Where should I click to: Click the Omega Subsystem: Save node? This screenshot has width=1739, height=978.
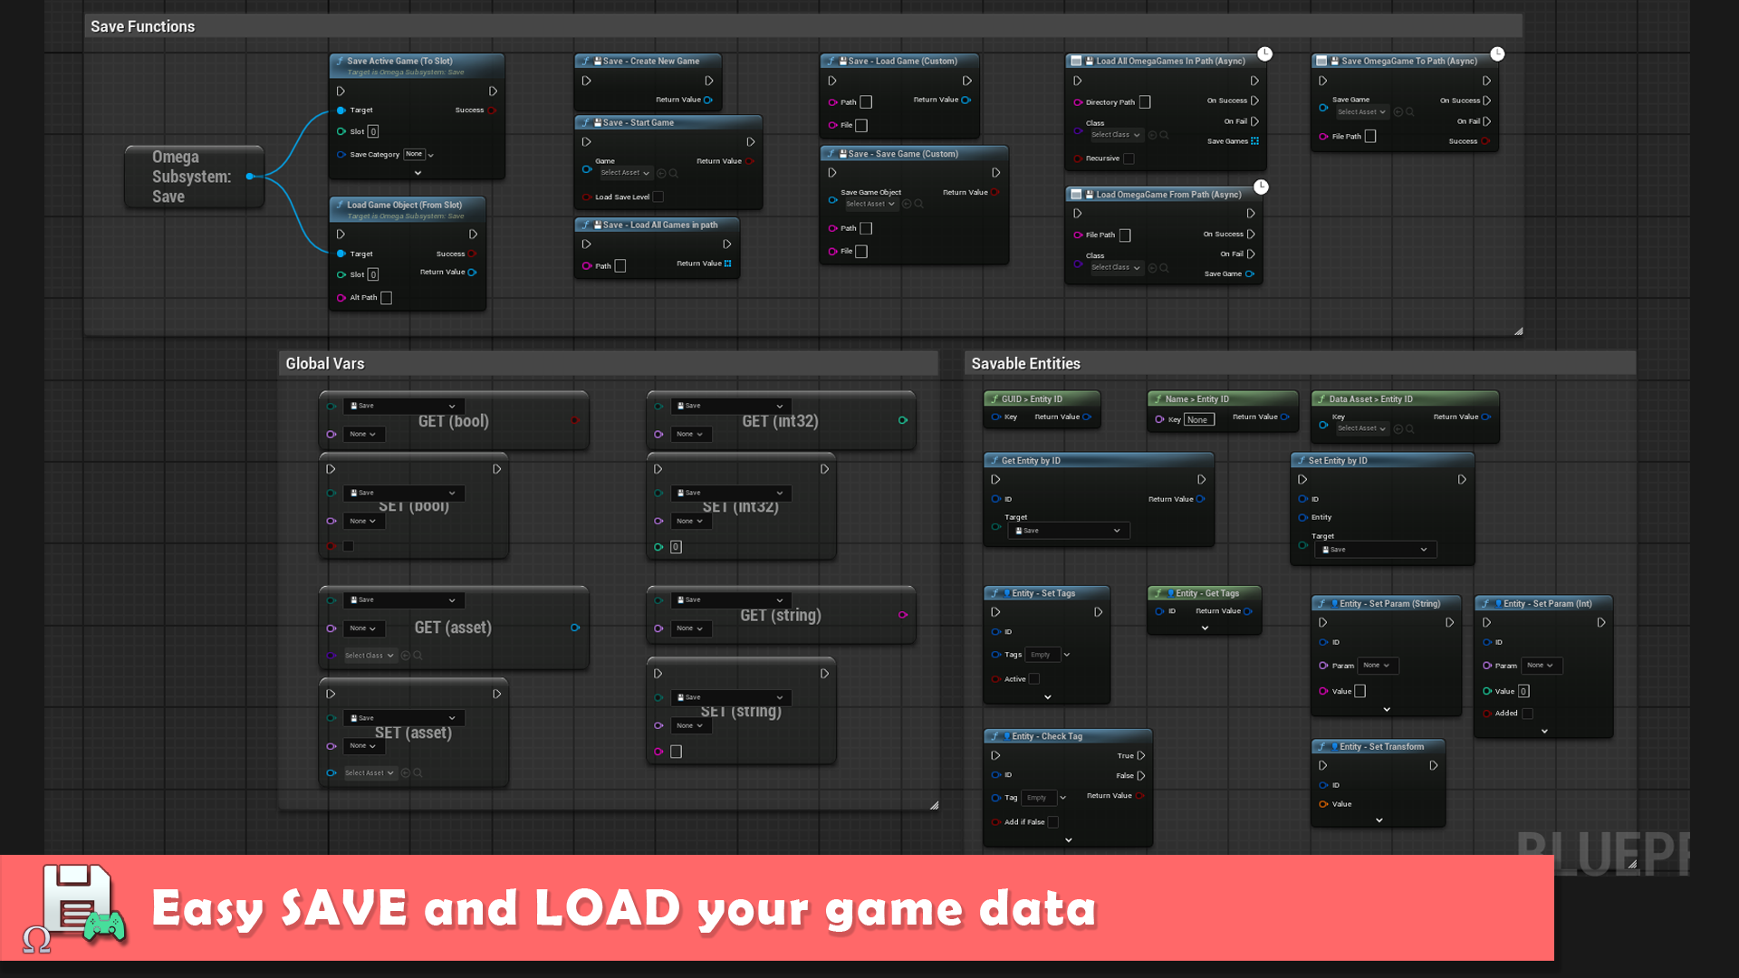point(194,177)
